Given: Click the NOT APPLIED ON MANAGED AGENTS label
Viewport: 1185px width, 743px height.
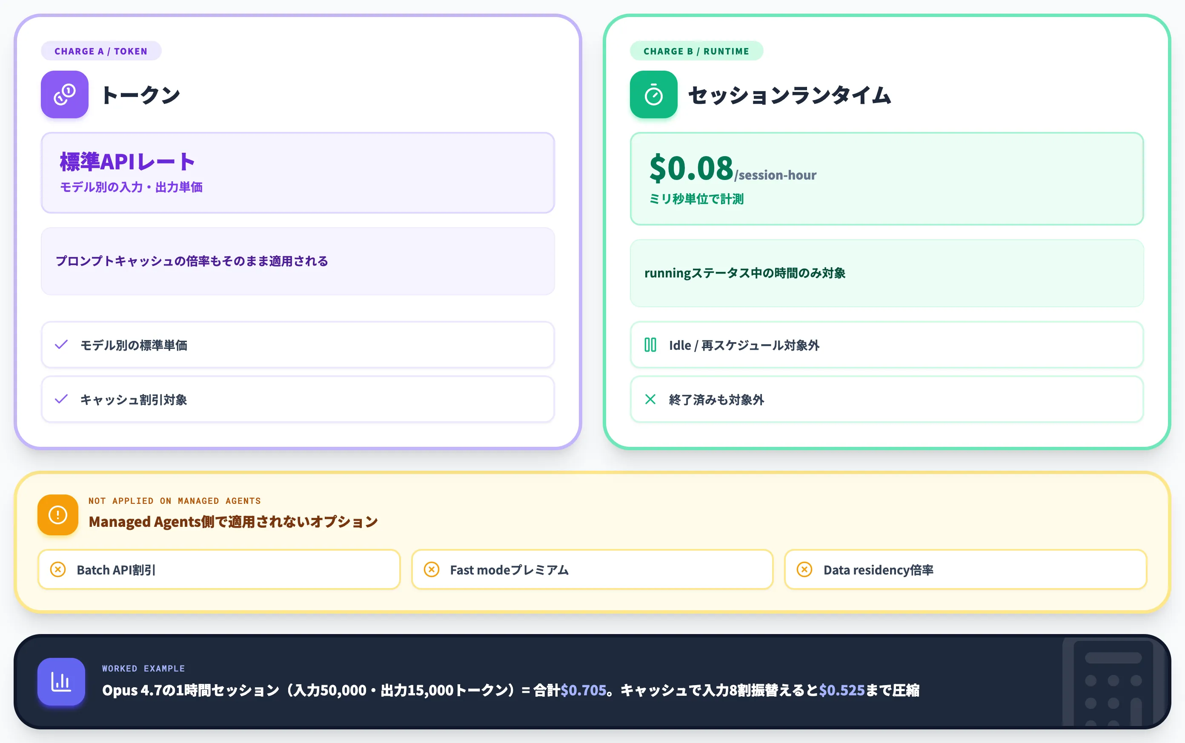Looking at the screenshot, I should point(175,501).
